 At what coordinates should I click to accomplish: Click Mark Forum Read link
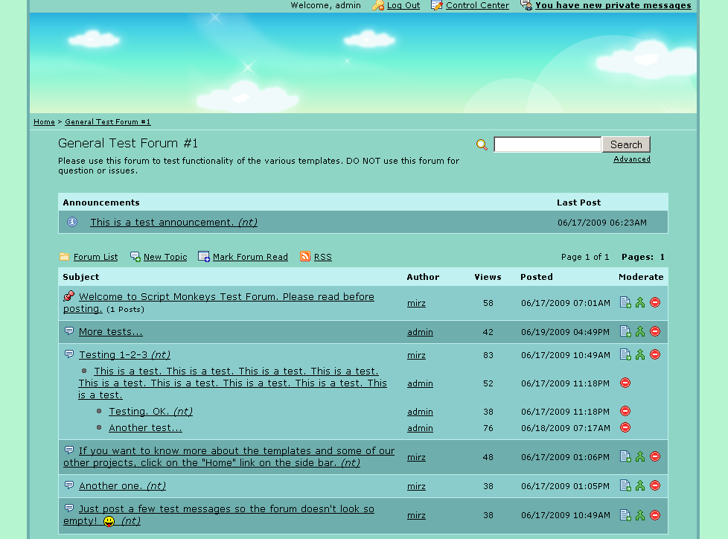(250, 257)
